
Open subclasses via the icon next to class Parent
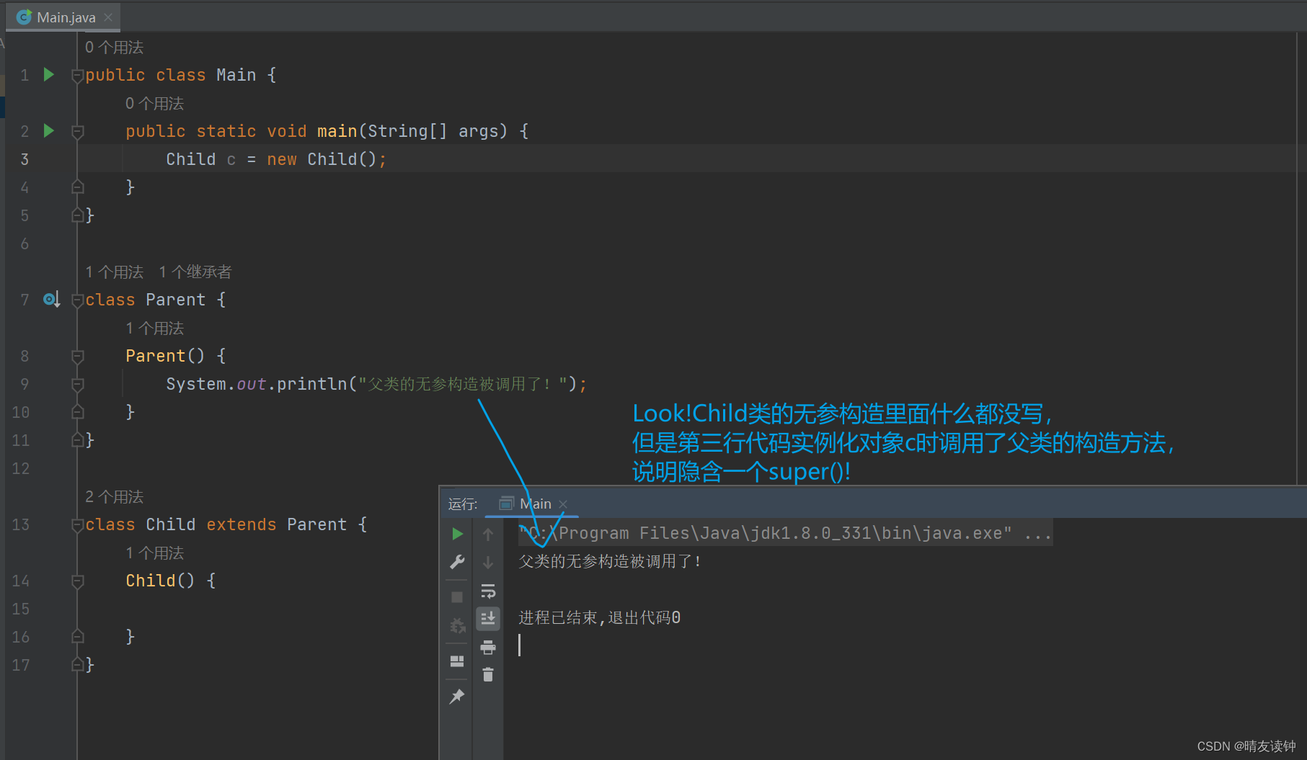tap(50, 299)
